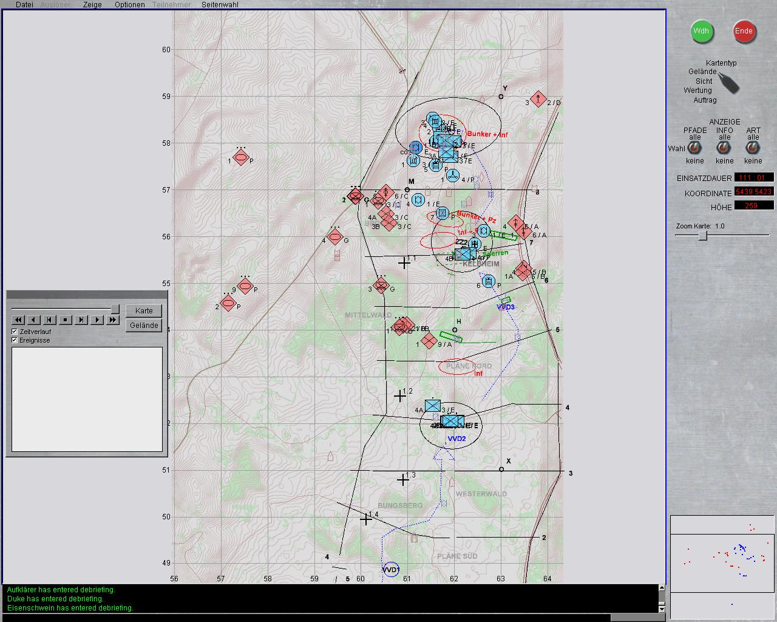Screen dimensions: 777x622
Task: Flip the INFO display toggle switch
Action: 724,148
